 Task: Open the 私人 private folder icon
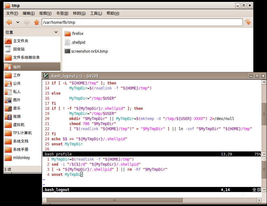pyautogui.click(x=8, y=92)
